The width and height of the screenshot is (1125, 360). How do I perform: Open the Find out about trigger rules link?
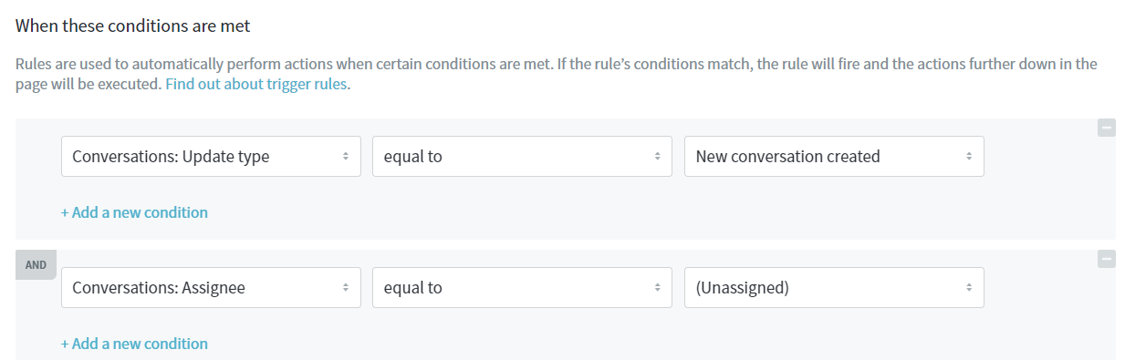point(257,84)
